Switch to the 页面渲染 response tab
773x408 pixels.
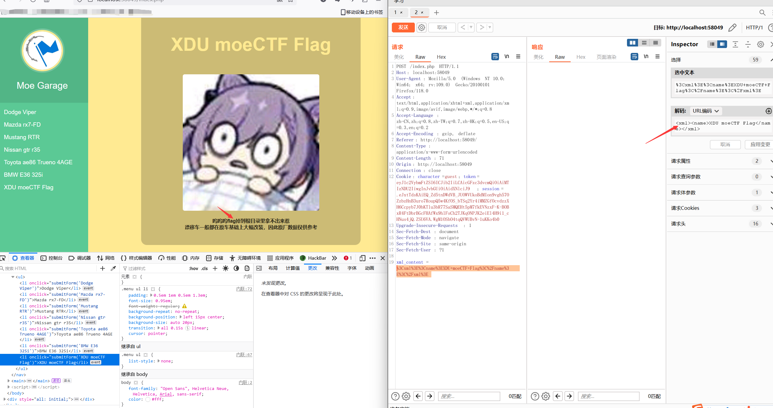606,57
